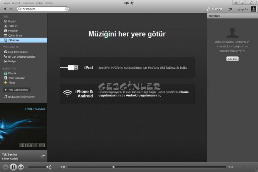
Task: Click the Kişi Bul button
Action: click(232, 59)
